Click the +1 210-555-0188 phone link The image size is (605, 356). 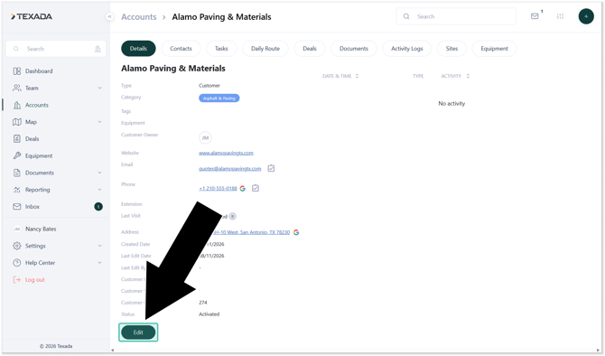(x=218, y=189)
